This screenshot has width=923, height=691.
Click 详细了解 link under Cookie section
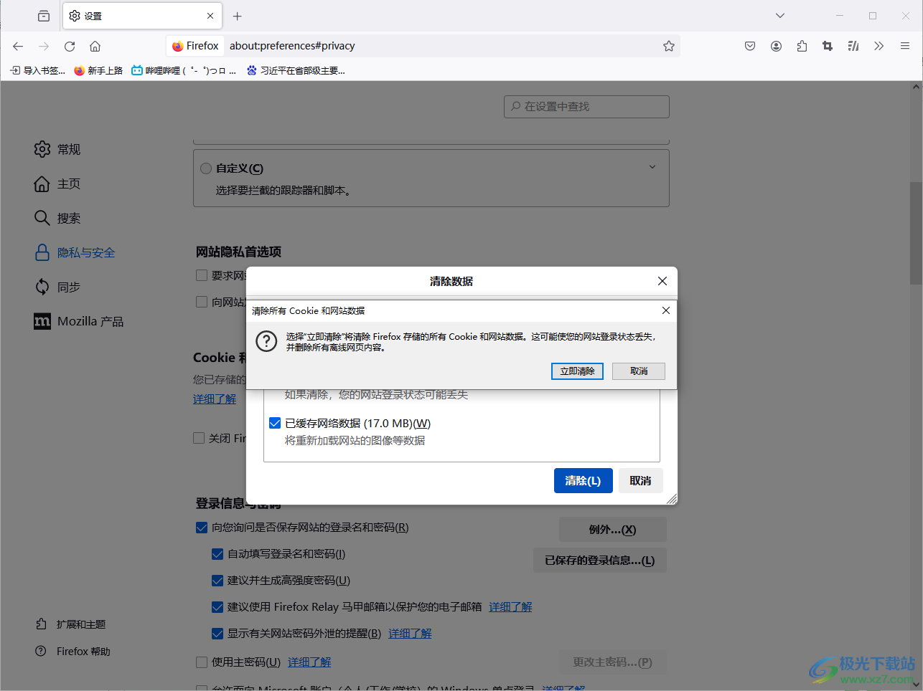point(215,399)
